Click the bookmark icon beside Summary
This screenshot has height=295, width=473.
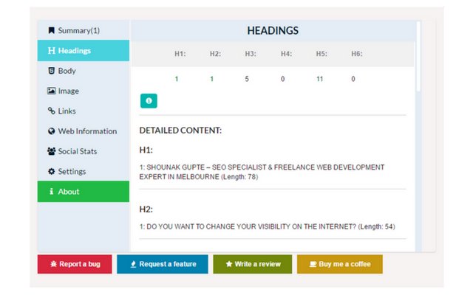coord(51,30)
